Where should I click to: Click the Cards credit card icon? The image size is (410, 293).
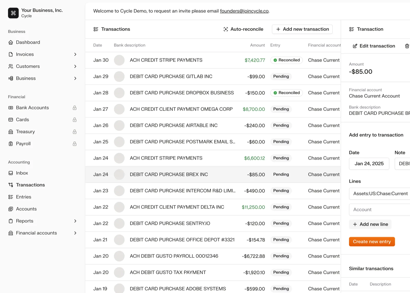[x=11, y=120]
